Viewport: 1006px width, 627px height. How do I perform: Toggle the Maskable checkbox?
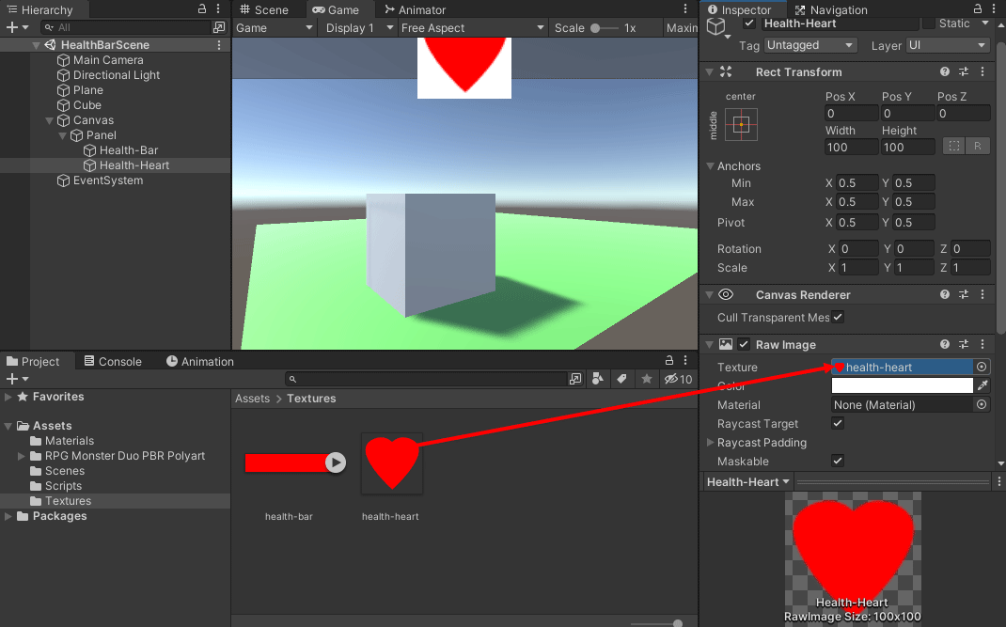pos(838,462)
